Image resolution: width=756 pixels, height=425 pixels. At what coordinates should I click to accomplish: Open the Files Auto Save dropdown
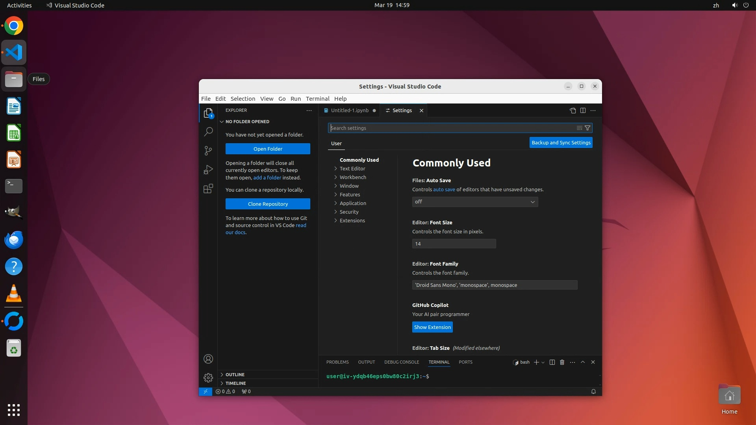pos(475,202)
